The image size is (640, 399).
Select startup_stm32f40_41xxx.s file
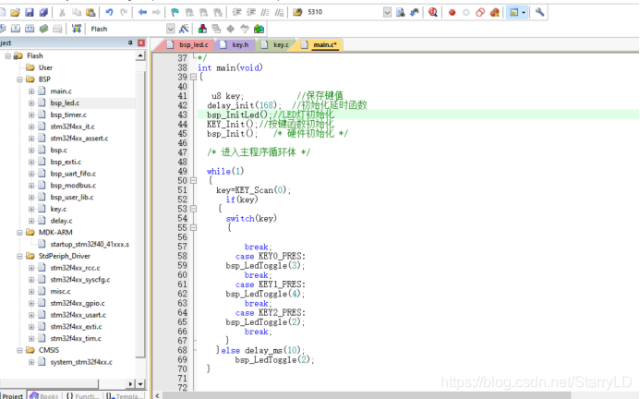coord(90,244)
